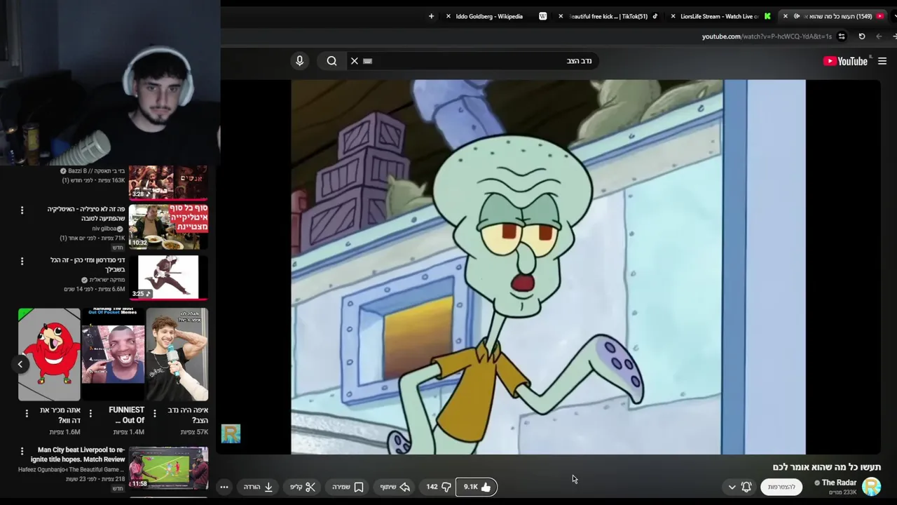Click the video title תעשו כל מה שהוא אומר לכם

coord(827,467)
